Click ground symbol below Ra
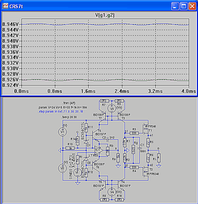 pos(118,166)
